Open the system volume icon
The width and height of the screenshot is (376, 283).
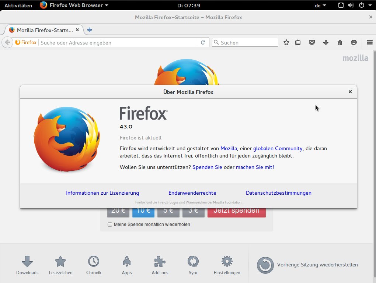coord(351,5)
